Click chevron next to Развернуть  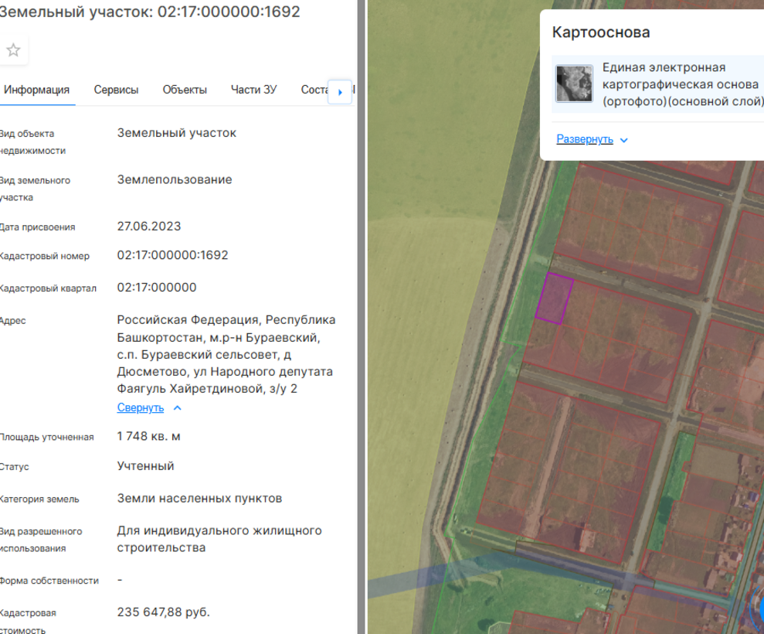(624, 140)
